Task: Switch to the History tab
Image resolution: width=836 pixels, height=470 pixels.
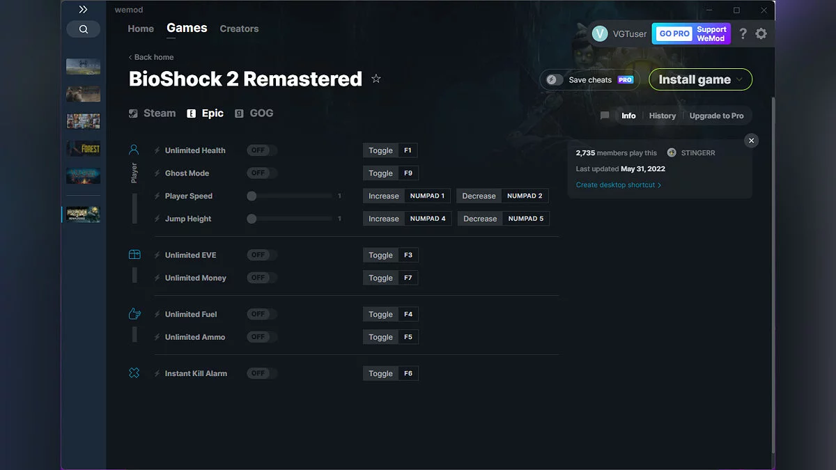Action: click(x=663, y=116)
